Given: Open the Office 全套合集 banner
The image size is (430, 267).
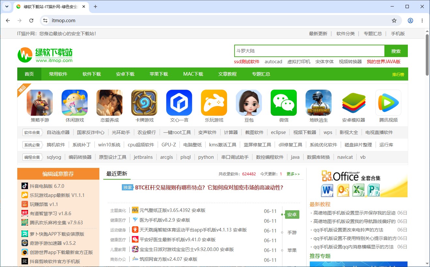Looking at the screenshot, I should click(x=358, y=183).
